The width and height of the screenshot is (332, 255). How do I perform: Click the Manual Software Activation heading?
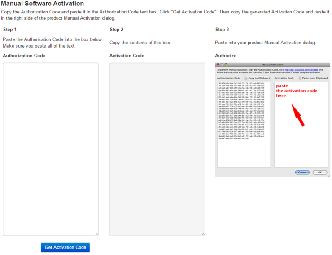point(42,4)
